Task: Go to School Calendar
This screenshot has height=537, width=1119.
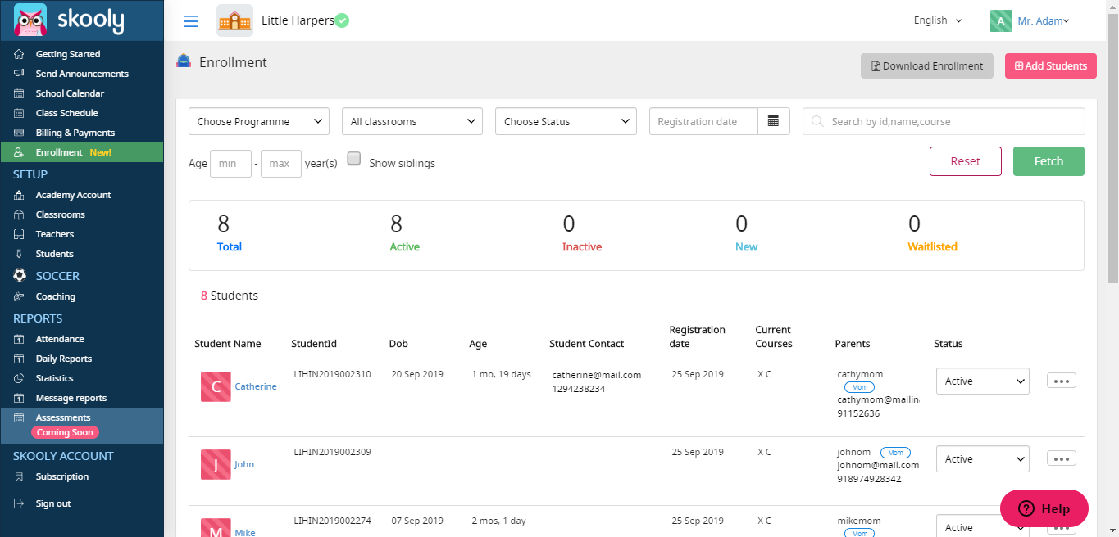Action: [70, 93]
